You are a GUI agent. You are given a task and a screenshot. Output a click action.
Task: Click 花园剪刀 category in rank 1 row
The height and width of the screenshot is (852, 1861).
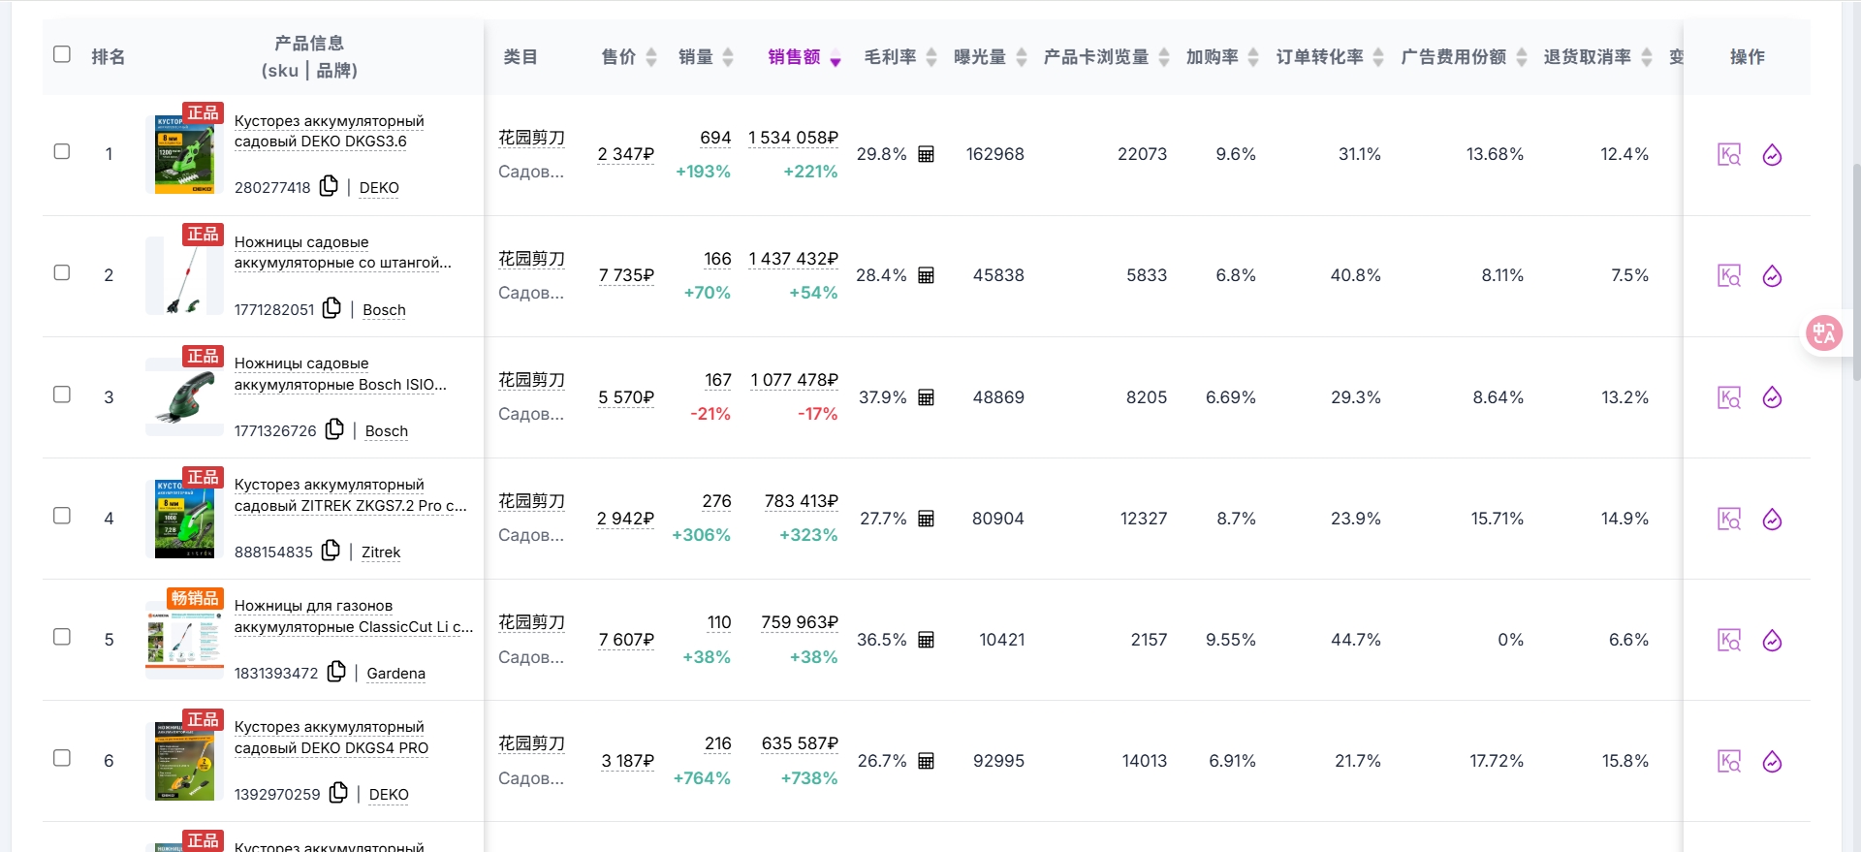(531, 138)
